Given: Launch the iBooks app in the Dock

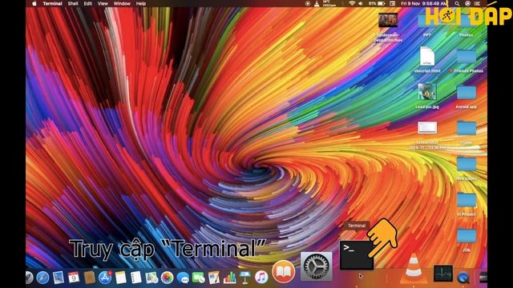Looking at the screenshot, I should pos(283,272).
